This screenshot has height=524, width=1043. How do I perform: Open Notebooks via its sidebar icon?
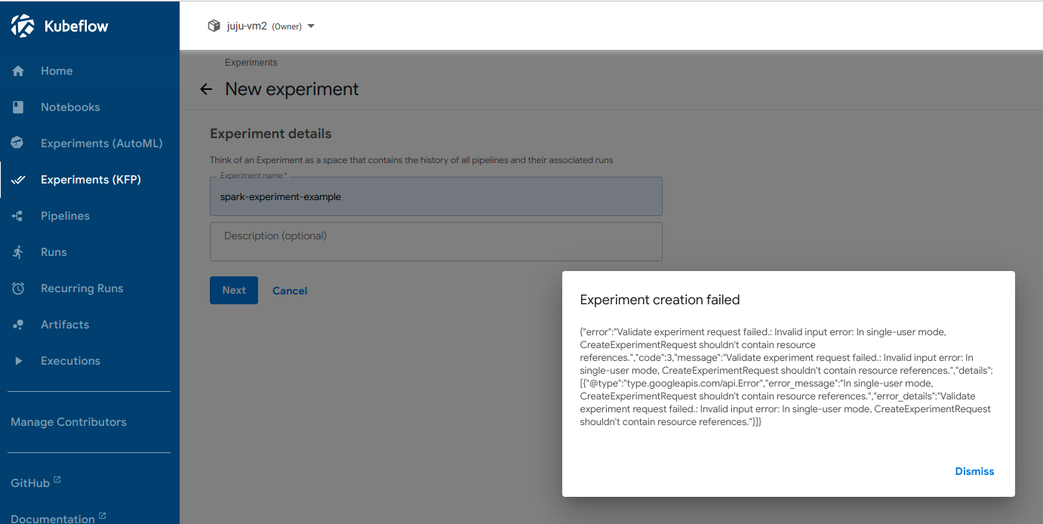point(18,106)
